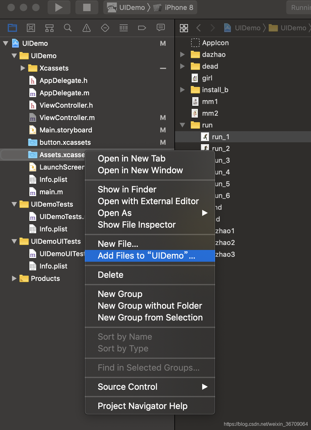The height and width of the screenshot is (430, 311).
Task: Select Info.plist under UIDemo group
Action: coord(53,179)
